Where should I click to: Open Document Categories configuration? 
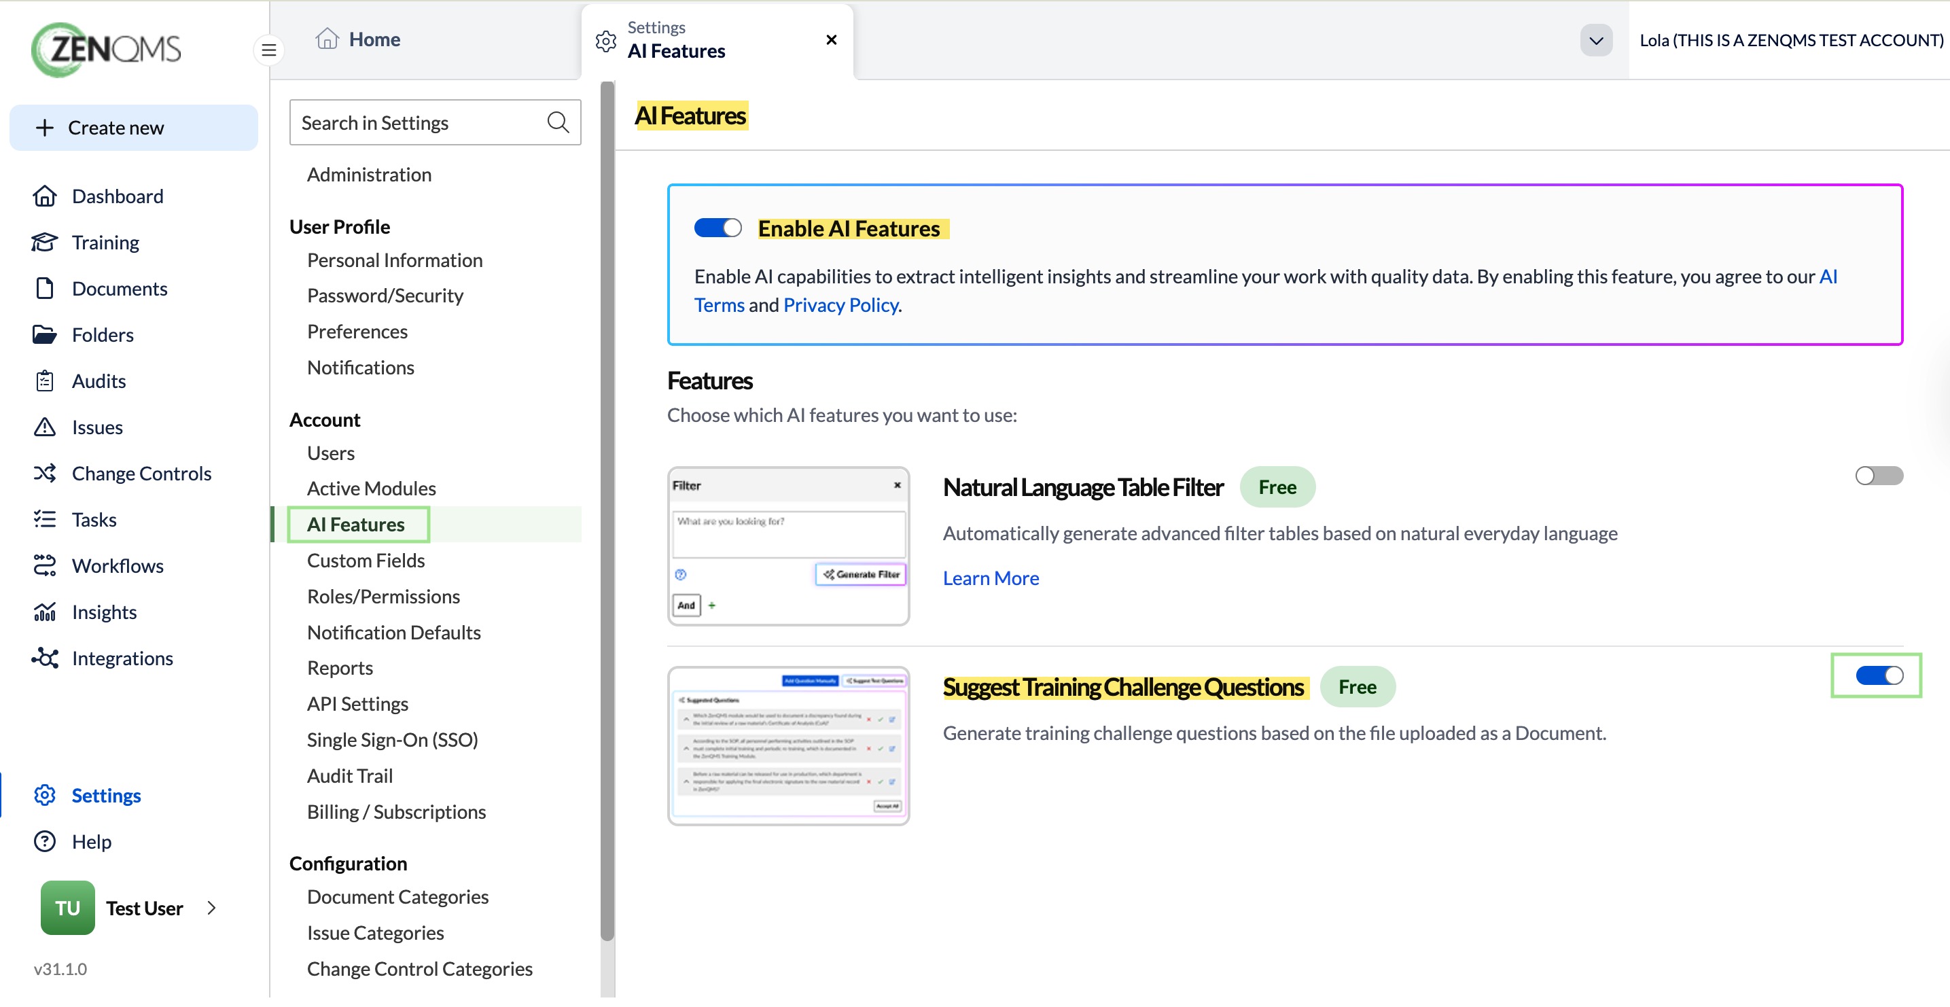coord(397,898)
